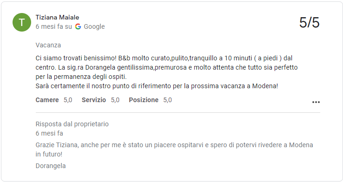Viewport: 343px width, 182px height.
Task: Click the Camere 5,0 score value
Action: pyautogui.click(x=68, y=100)
